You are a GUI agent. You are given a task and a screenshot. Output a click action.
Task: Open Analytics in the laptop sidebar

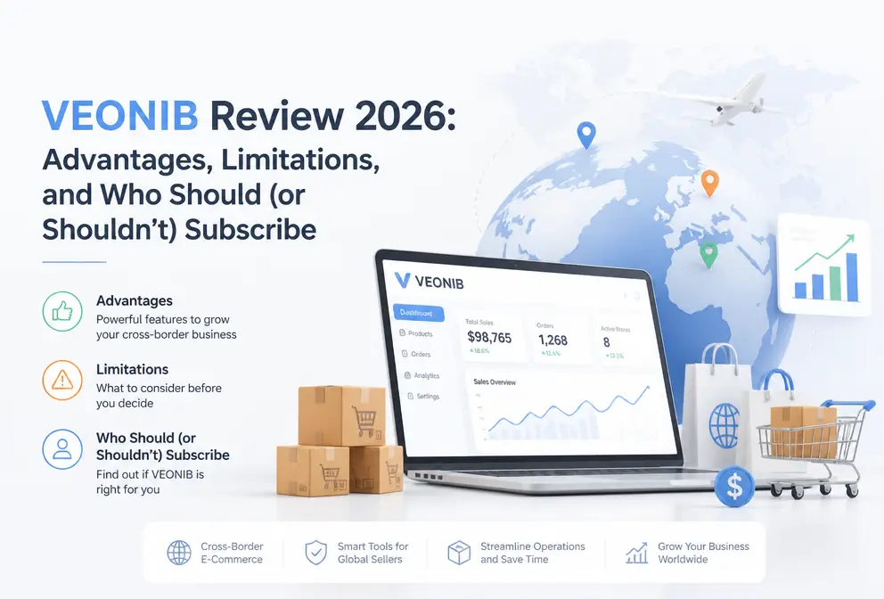tap(422, 375)
